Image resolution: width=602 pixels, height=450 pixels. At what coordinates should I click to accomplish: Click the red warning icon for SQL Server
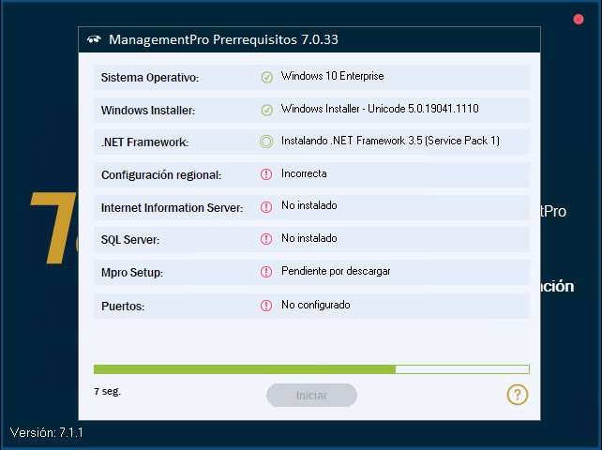pyautogui.click(x=266, y=239)
